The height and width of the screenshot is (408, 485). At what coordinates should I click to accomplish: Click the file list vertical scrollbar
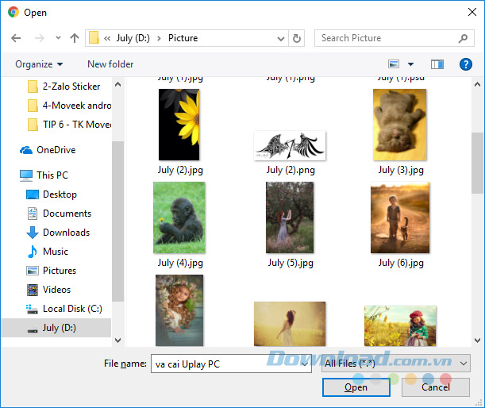[476, 163]
